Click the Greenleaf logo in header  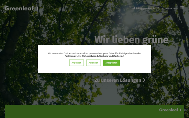pyautogui.click(x=21, y=8)
